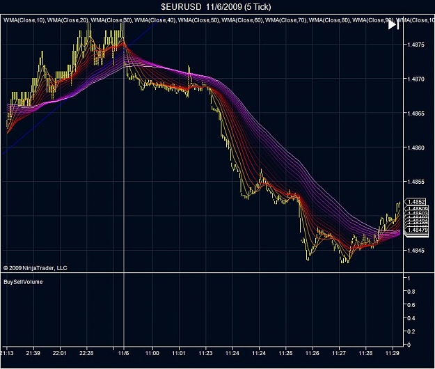Click the 1.4865 price axis label
The width and height of the screenshot is (435, 369).
click(416, 113)
